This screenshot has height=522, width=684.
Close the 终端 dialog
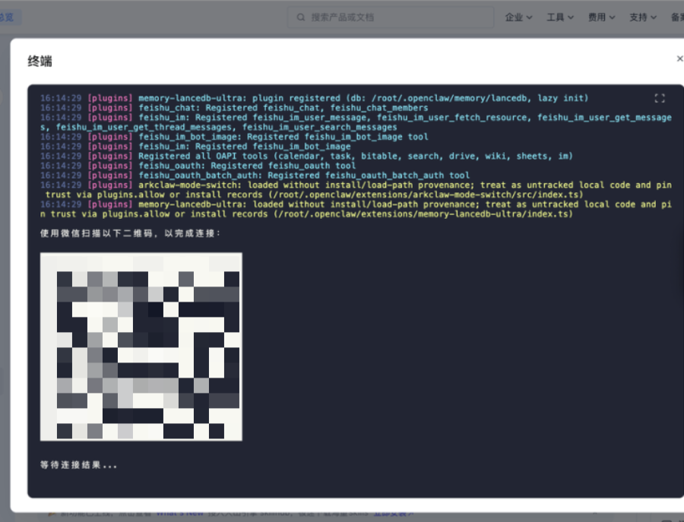point(679,59)
